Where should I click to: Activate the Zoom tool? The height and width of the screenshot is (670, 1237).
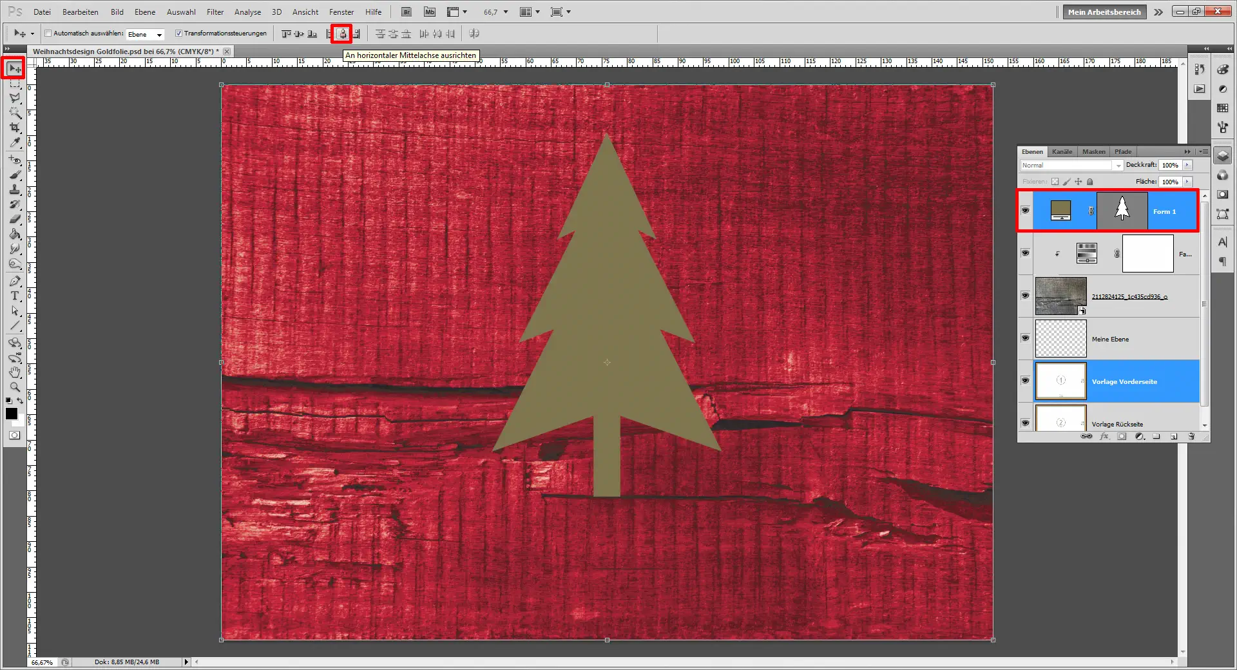point(14,387)
